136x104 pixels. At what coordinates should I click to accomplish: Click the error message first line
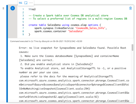(x=73, y=48)
